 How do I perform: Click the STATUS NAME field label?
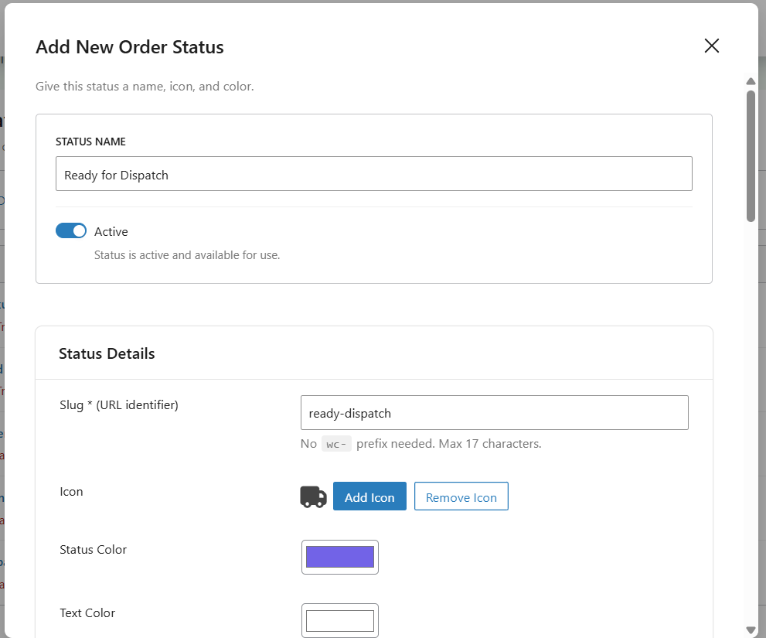click(x=90, y=142)
